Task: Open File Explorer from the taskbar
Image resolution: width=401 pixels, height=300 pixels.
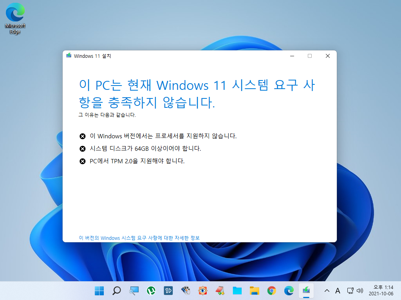Action: click(255, 291)
